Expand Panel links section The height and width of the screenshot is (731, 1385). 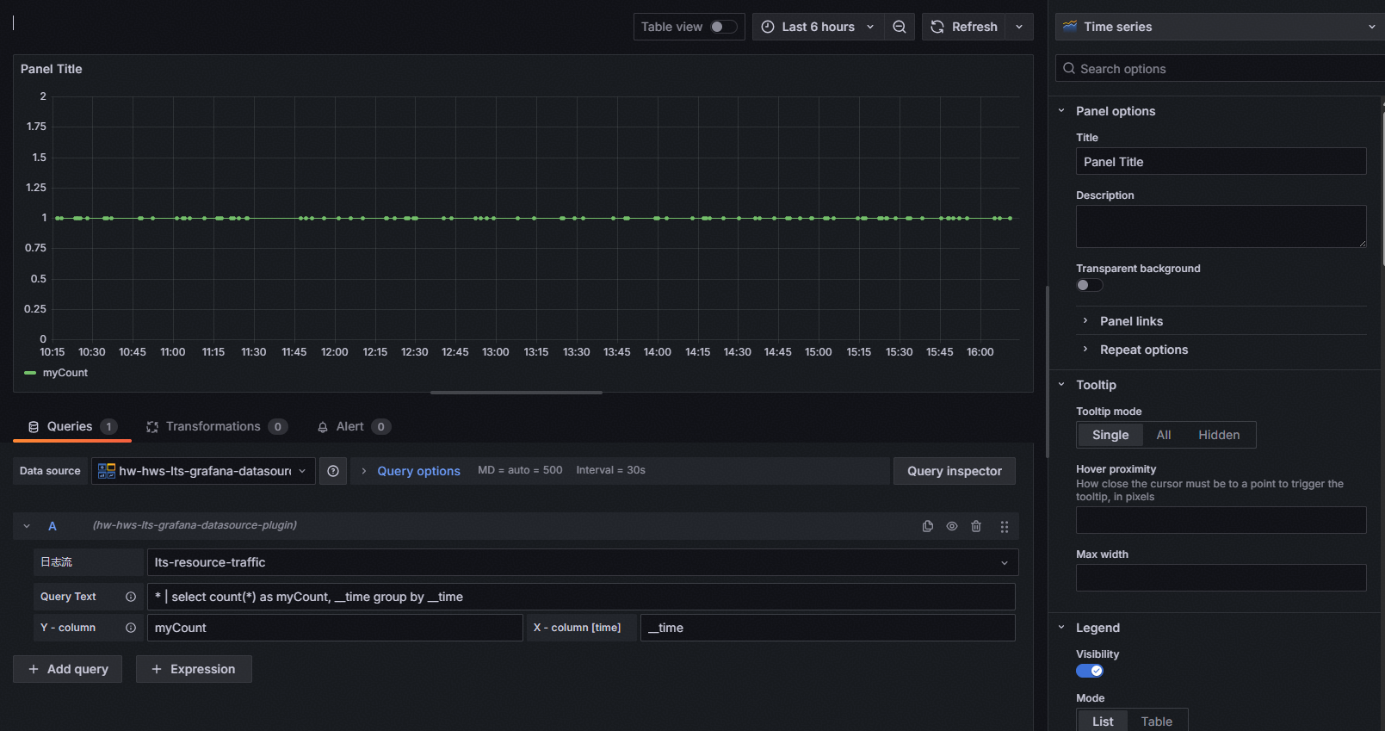1131,321
